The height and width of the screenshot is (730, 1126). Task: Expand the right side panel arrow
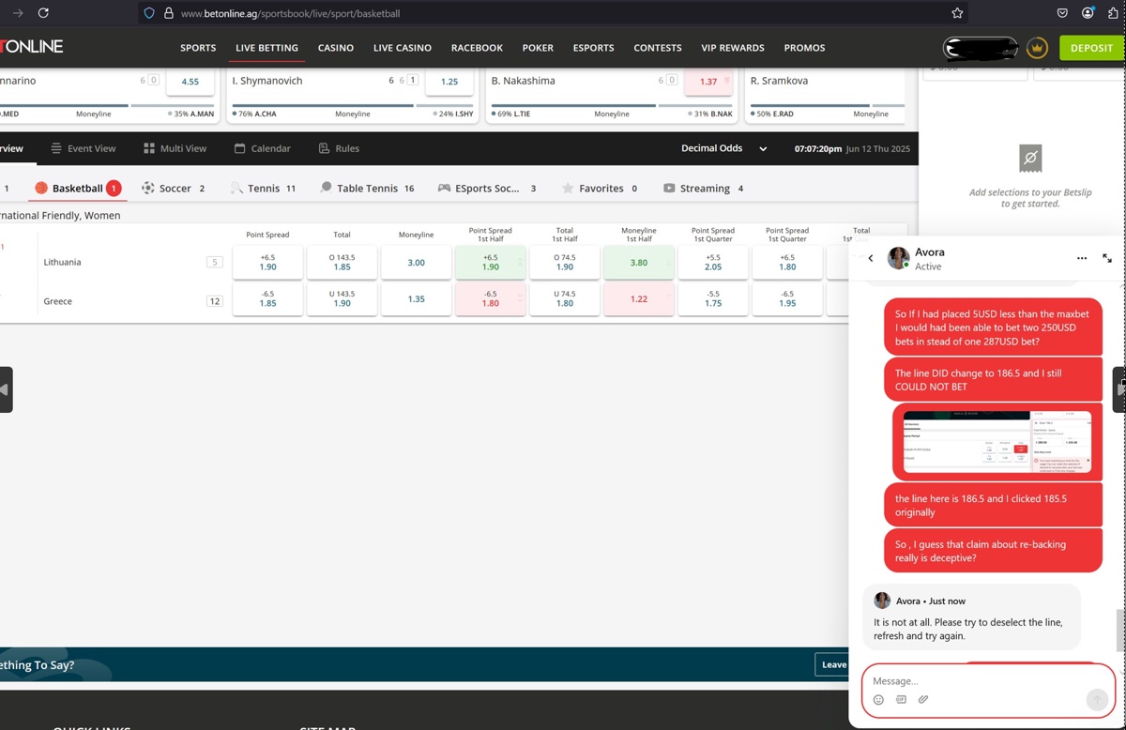point(1119,389)
